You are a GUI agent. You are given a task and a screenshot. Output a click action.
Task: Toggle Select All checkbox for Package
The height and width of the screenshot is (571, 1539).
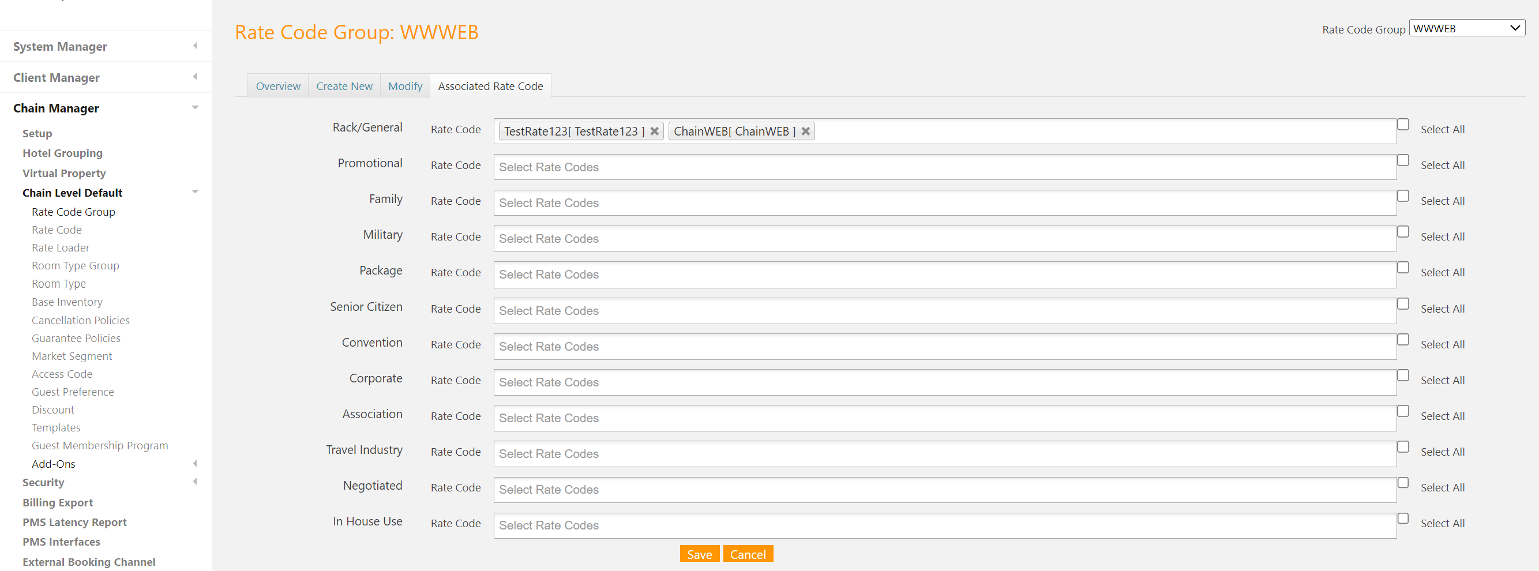tap(1403, 268)
